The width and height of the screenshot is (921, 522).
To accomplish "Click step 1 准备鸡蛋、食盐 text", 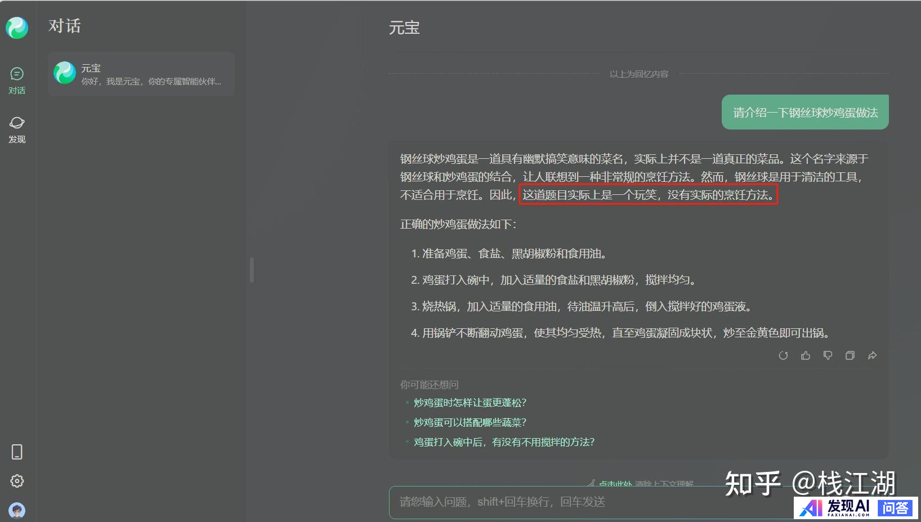I will [x=511, y=253].
